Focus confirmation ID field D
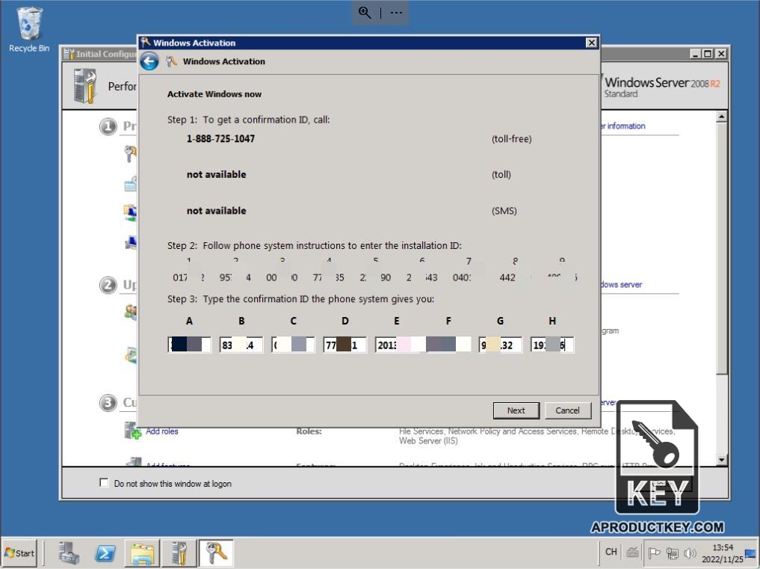The image size is (760, 569). pos(345,345)
